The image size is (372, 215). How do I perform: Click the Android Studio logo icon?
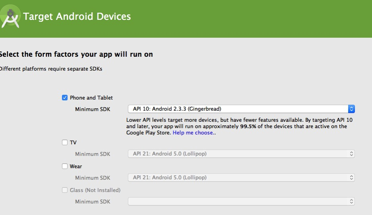pyautogui.click(x=10, y=17)
